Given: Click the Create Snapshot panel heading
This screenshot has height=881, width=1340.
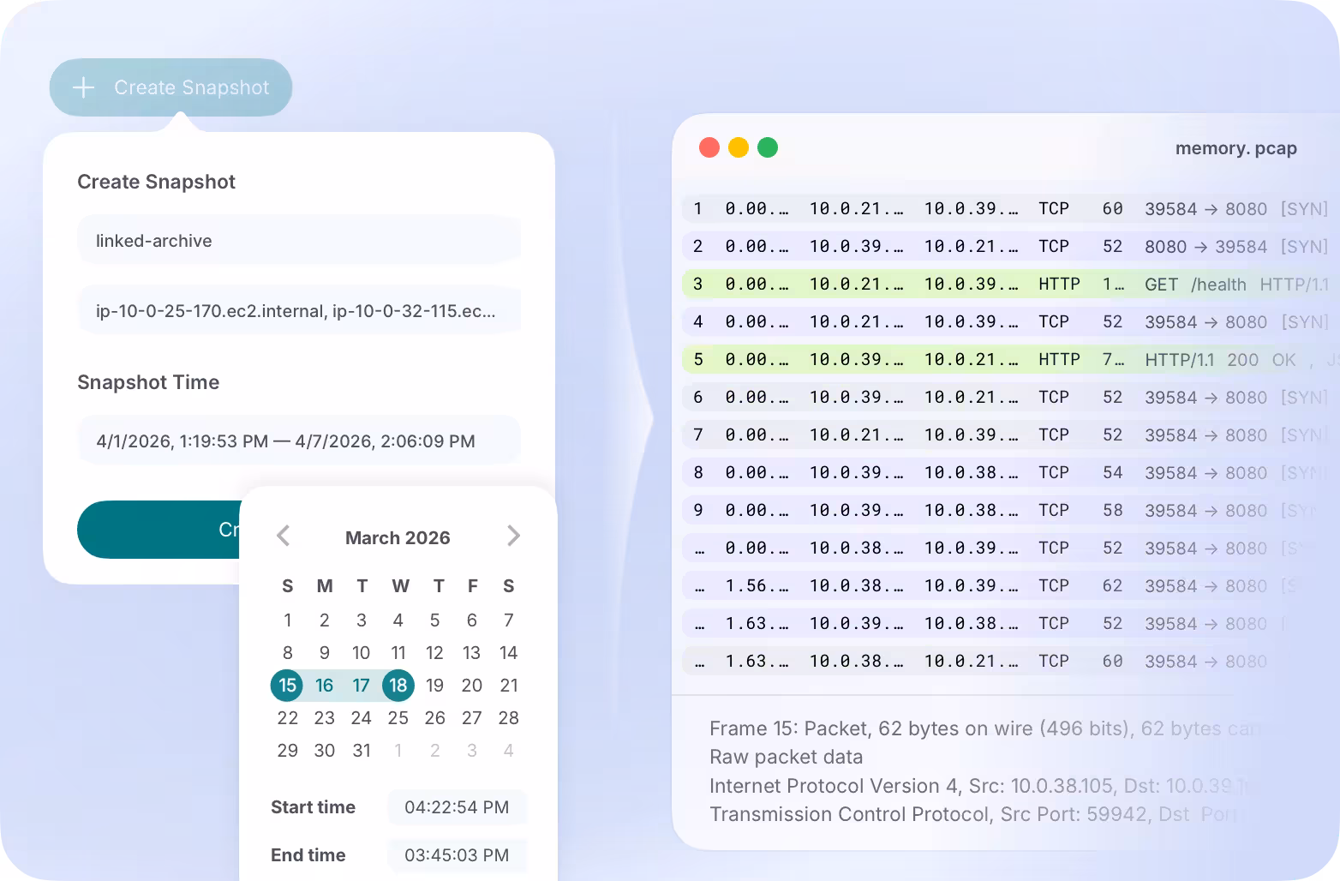Looking at the screenshot, I should pos(156,182).
